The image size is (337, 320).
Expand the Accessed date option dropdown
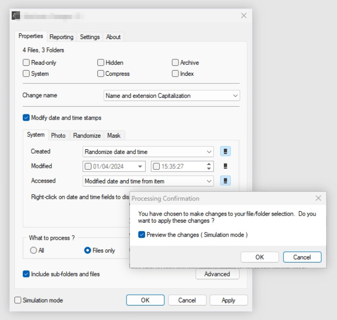pyautogui.click(x=209, y=181)
